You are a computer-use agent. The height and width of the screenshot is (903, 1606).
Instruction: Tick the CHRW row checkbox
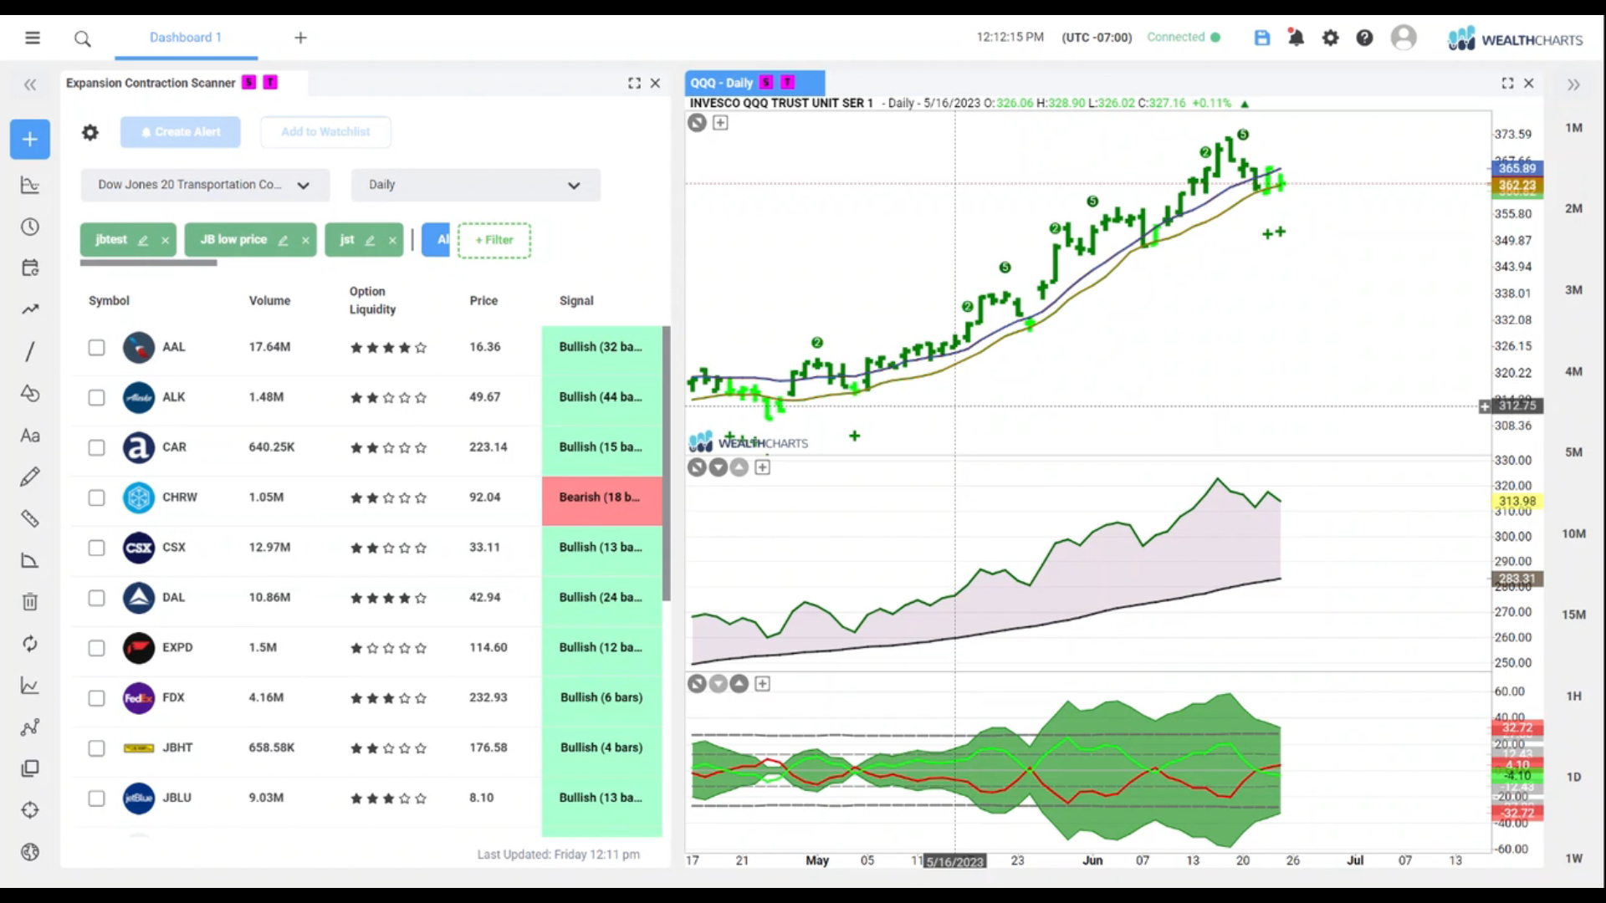[97, 497]
